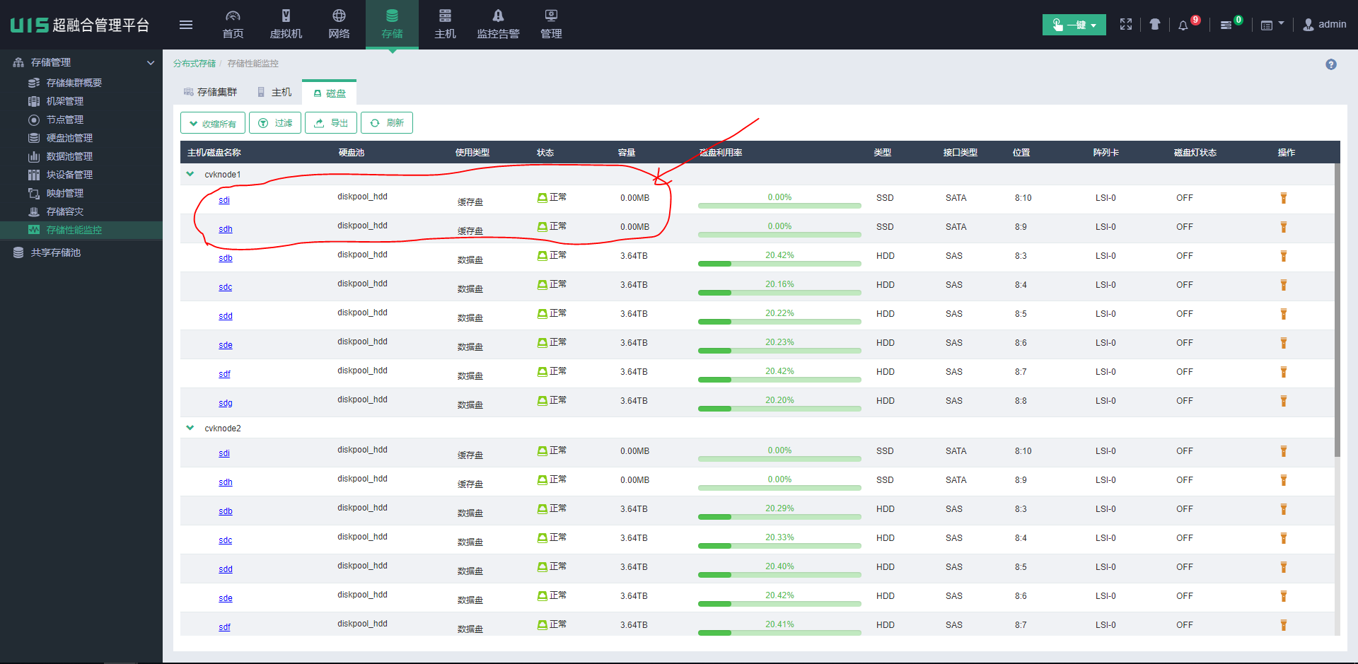The height and width of the screenshot is (664, 1358).
Task: Click the disk light icon for cvknode2 sdb
Action: point(1283,509)
